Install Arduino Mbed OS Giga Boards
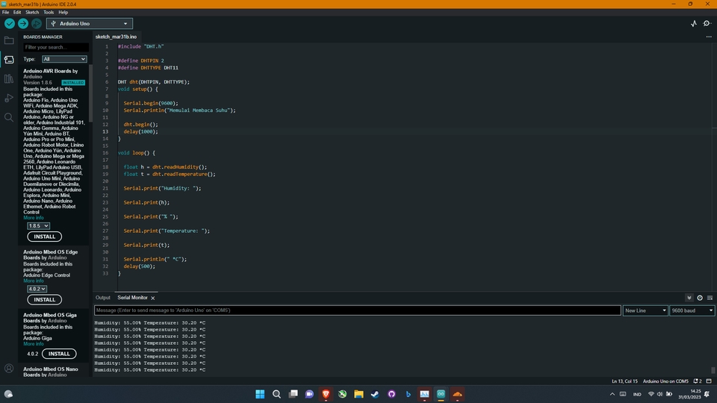Screen dimensions: 717x403 pos(59,354)
